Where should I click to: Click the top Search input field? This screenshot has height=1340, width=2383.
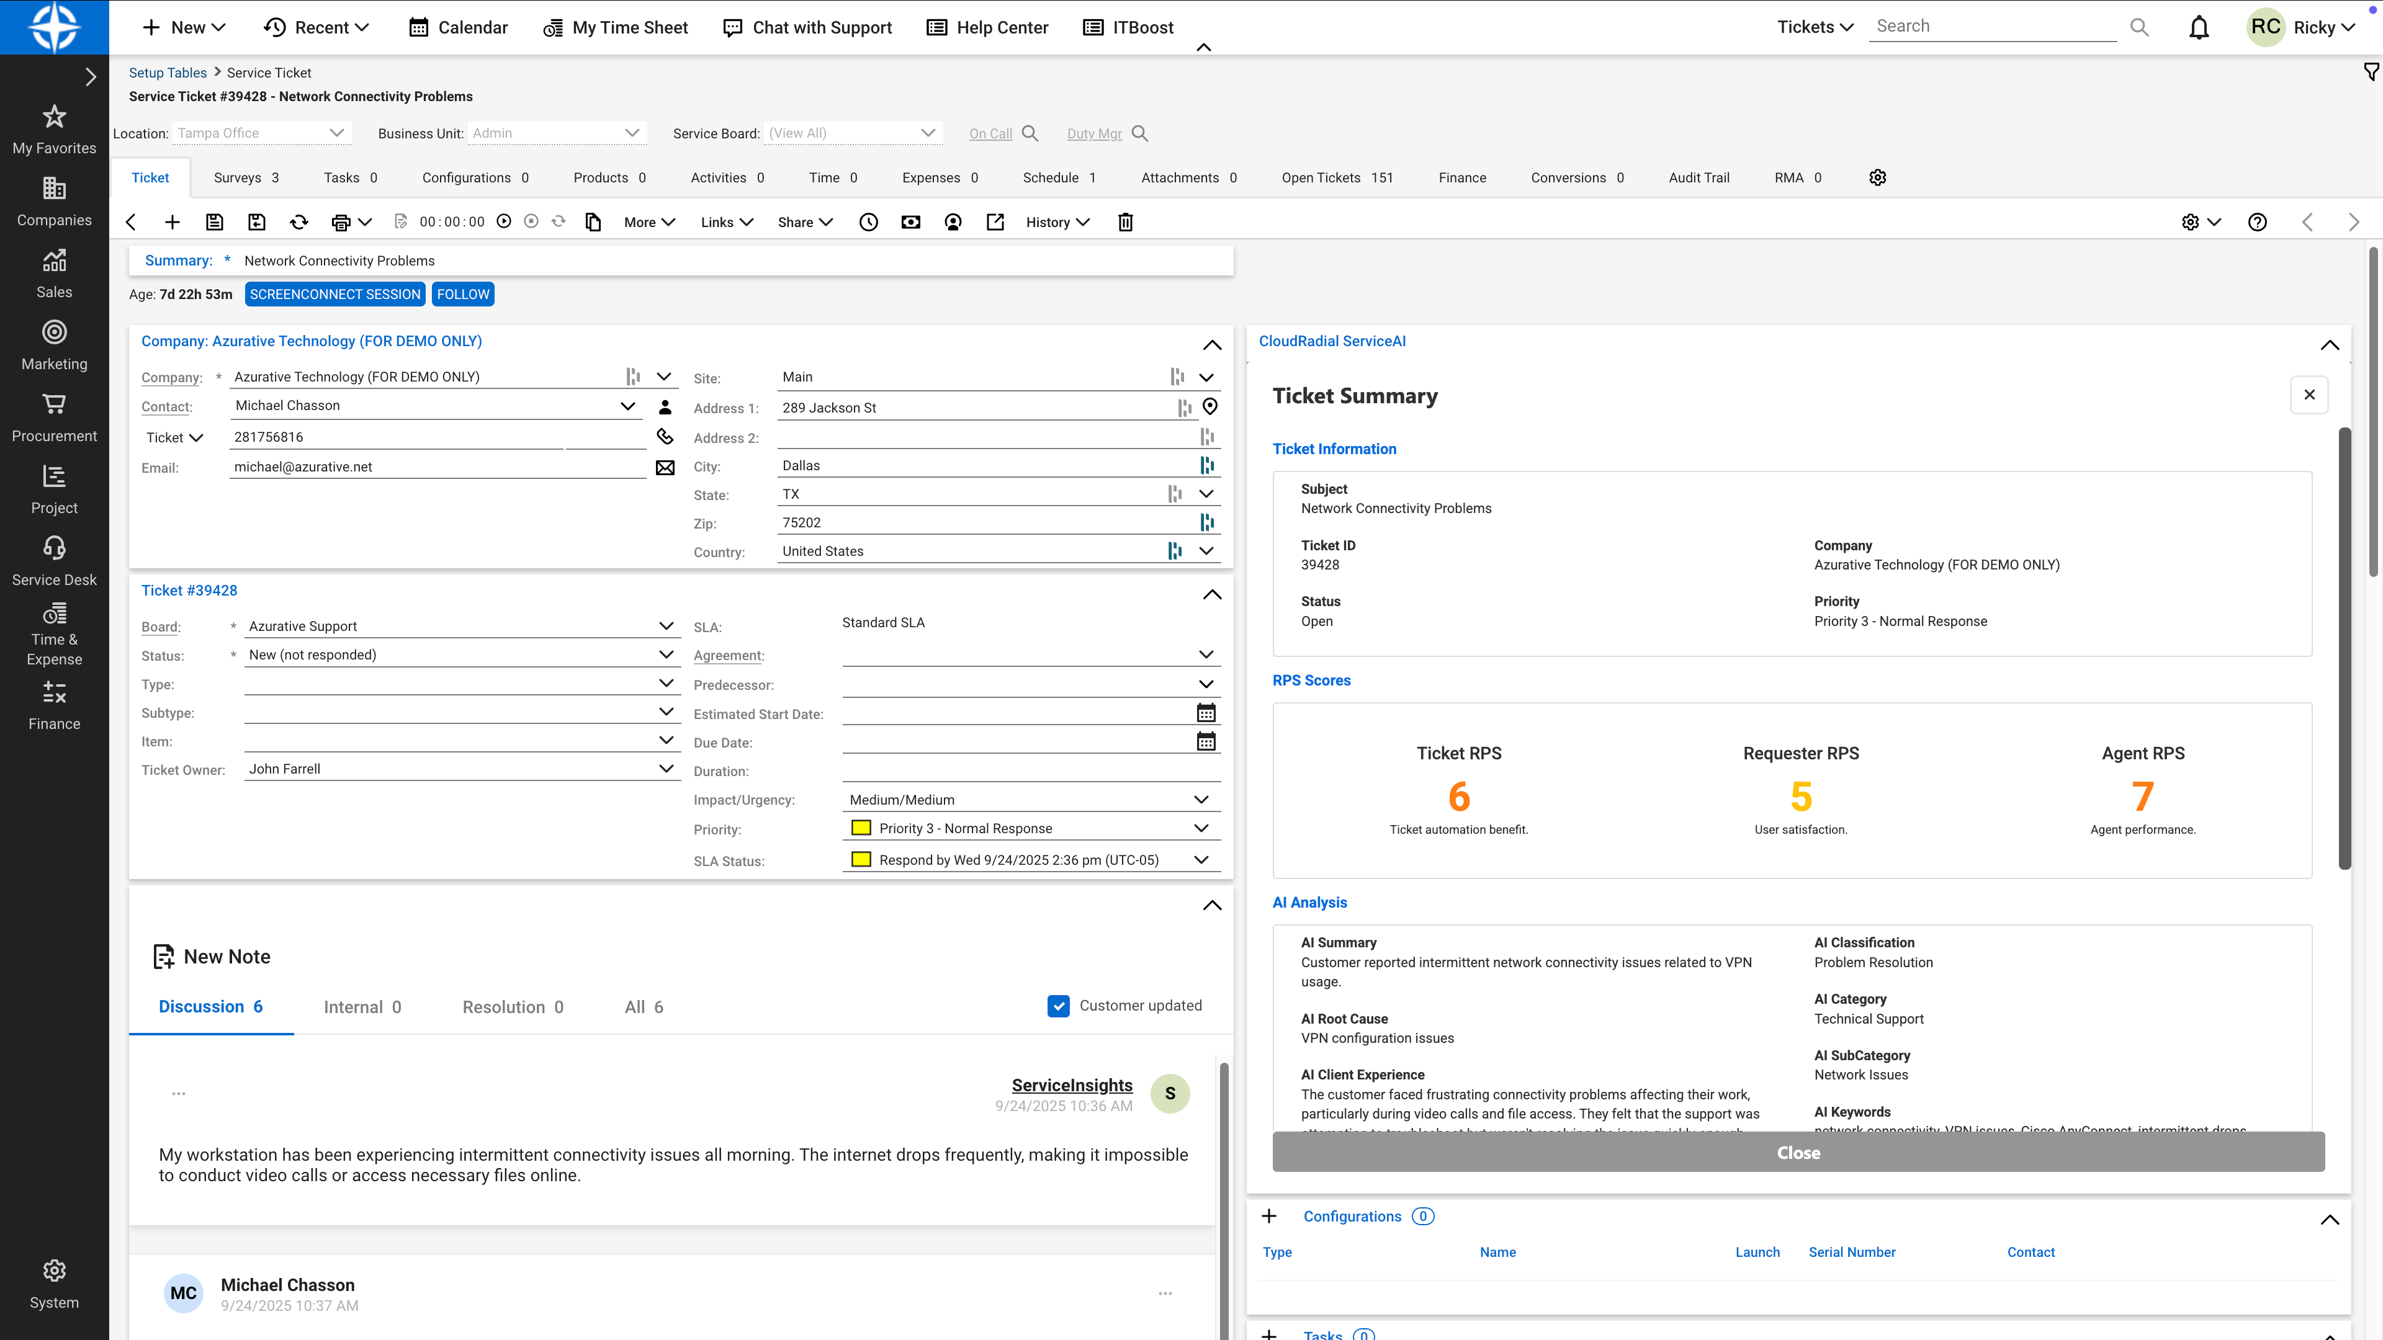tap(1991, 27)
